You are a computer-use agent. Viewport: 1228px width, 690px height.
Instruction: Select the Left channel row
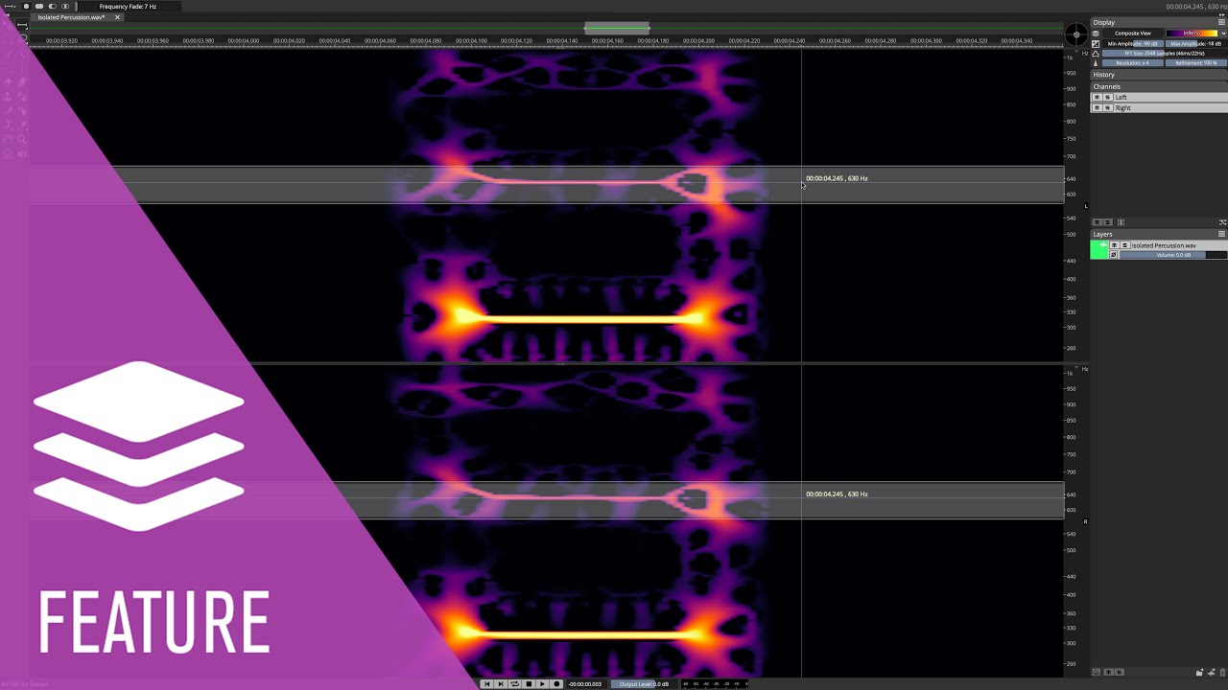pyautogui.click(x=1159, y=98)
